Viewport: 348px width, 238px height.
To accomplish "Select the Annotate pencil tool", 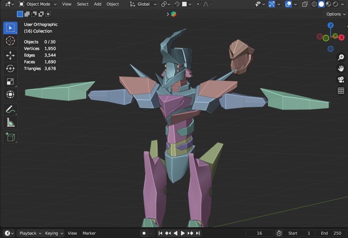I will point(10,109).
